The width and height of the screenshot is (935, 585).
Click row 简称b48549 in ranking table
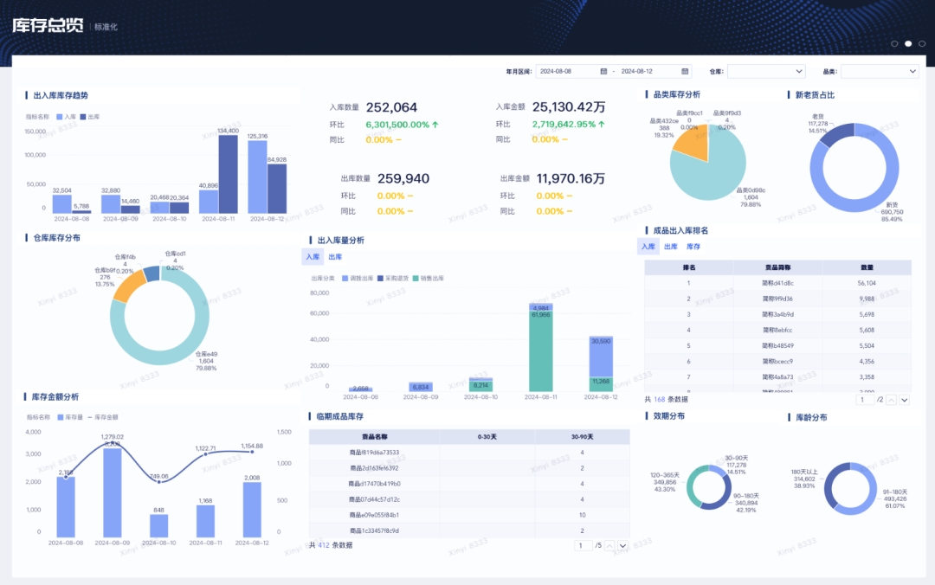tap(777, 346)
